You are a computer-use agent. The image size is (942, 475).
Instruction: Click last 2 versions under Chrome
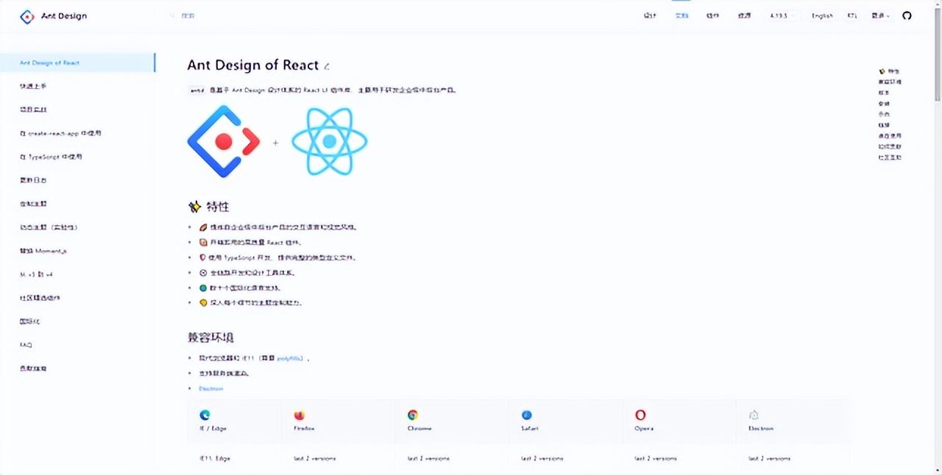tap(428, 458)
